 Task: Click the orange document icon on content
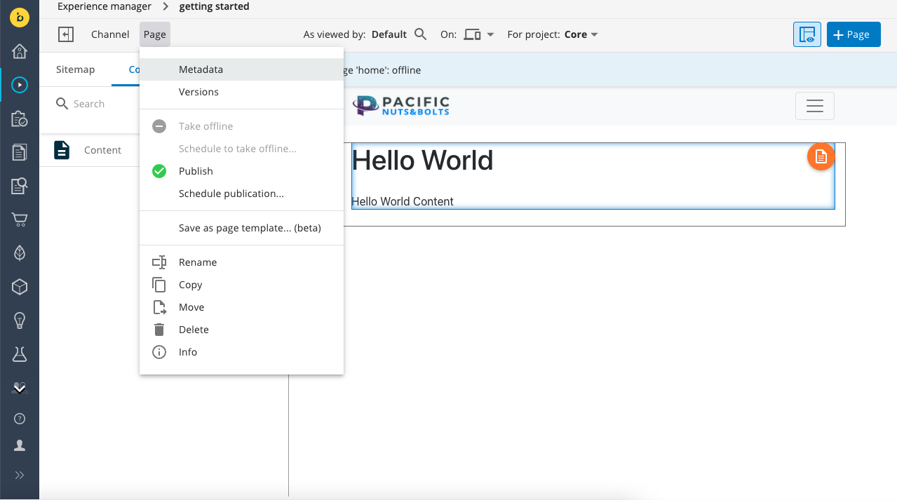(x=821, y=157)
